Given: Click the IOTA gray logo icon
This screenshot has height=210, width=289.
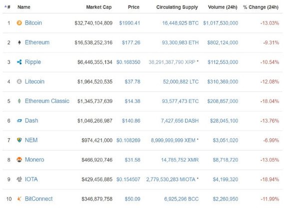Looking at the screenshot, I should (19, 179).
